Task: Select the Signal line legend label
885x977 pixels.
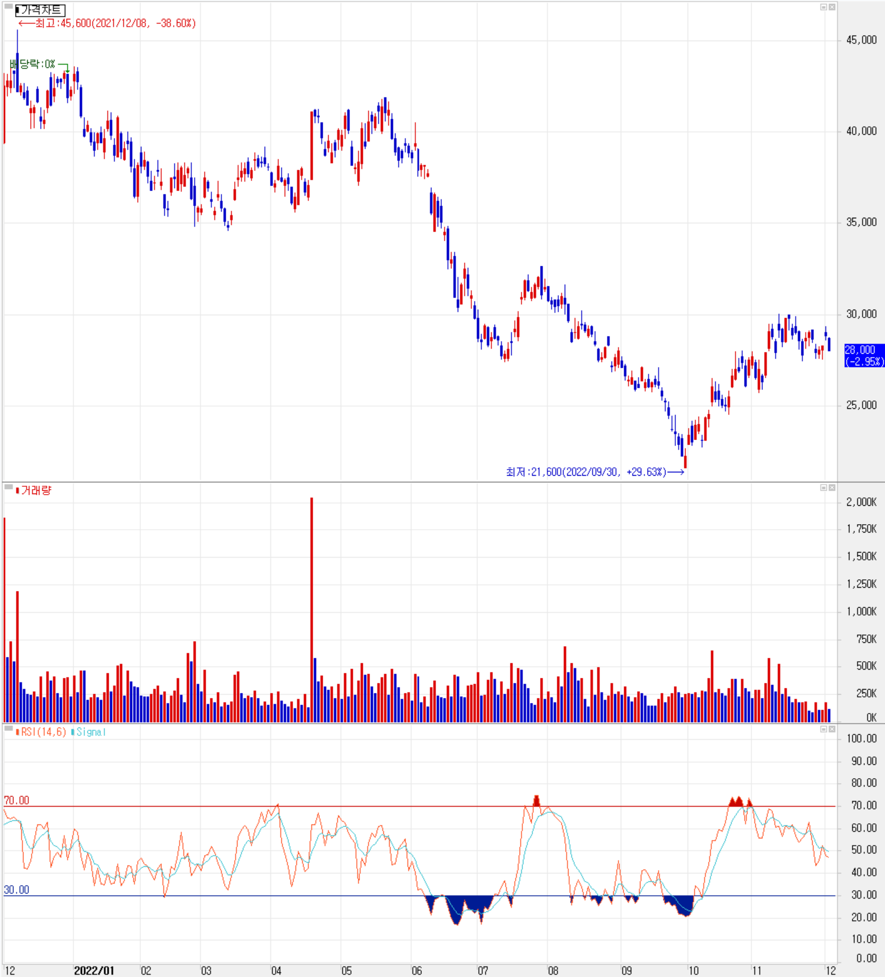Action: (x=88, y=732)
